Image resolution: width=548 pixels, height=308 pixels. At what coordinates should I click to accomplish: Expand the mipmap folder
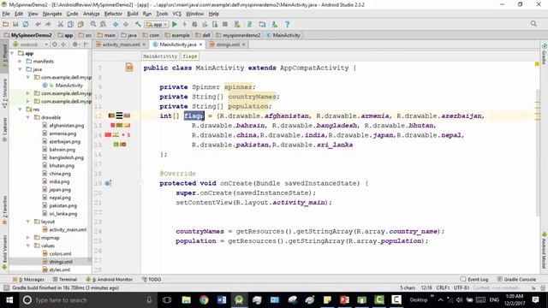[x=28, y=238]
